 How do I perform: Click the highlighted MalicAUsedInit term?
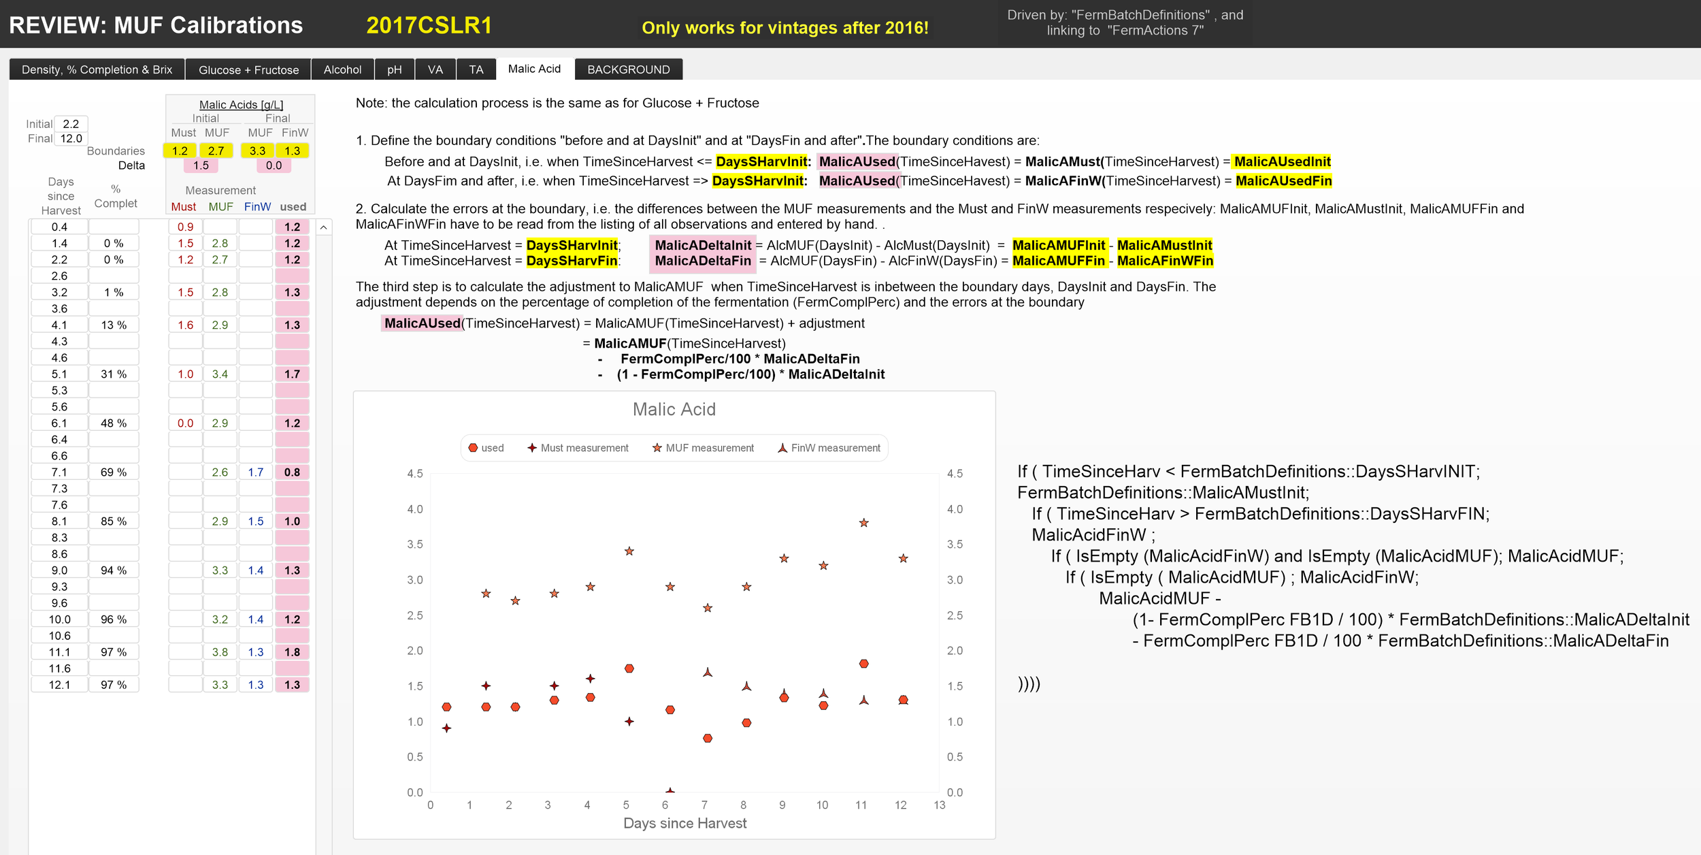tap(1282, 162)
